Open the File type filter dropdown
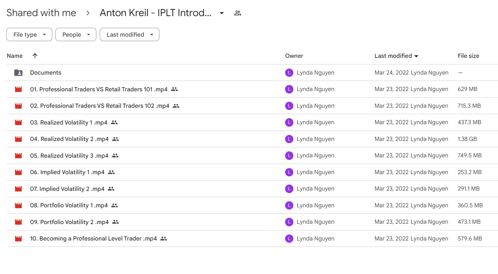The width and height of the screenshot is (498, 274). pos(29,34)
